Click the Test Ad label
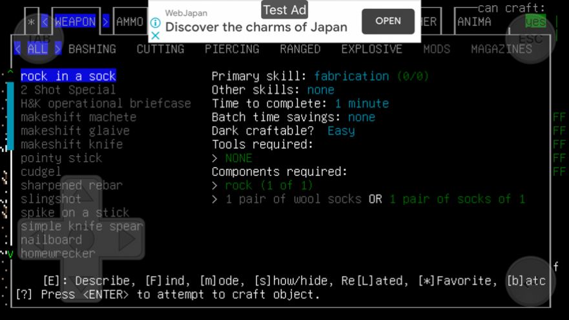Viewport: 569px width, 320px height. 284,10
